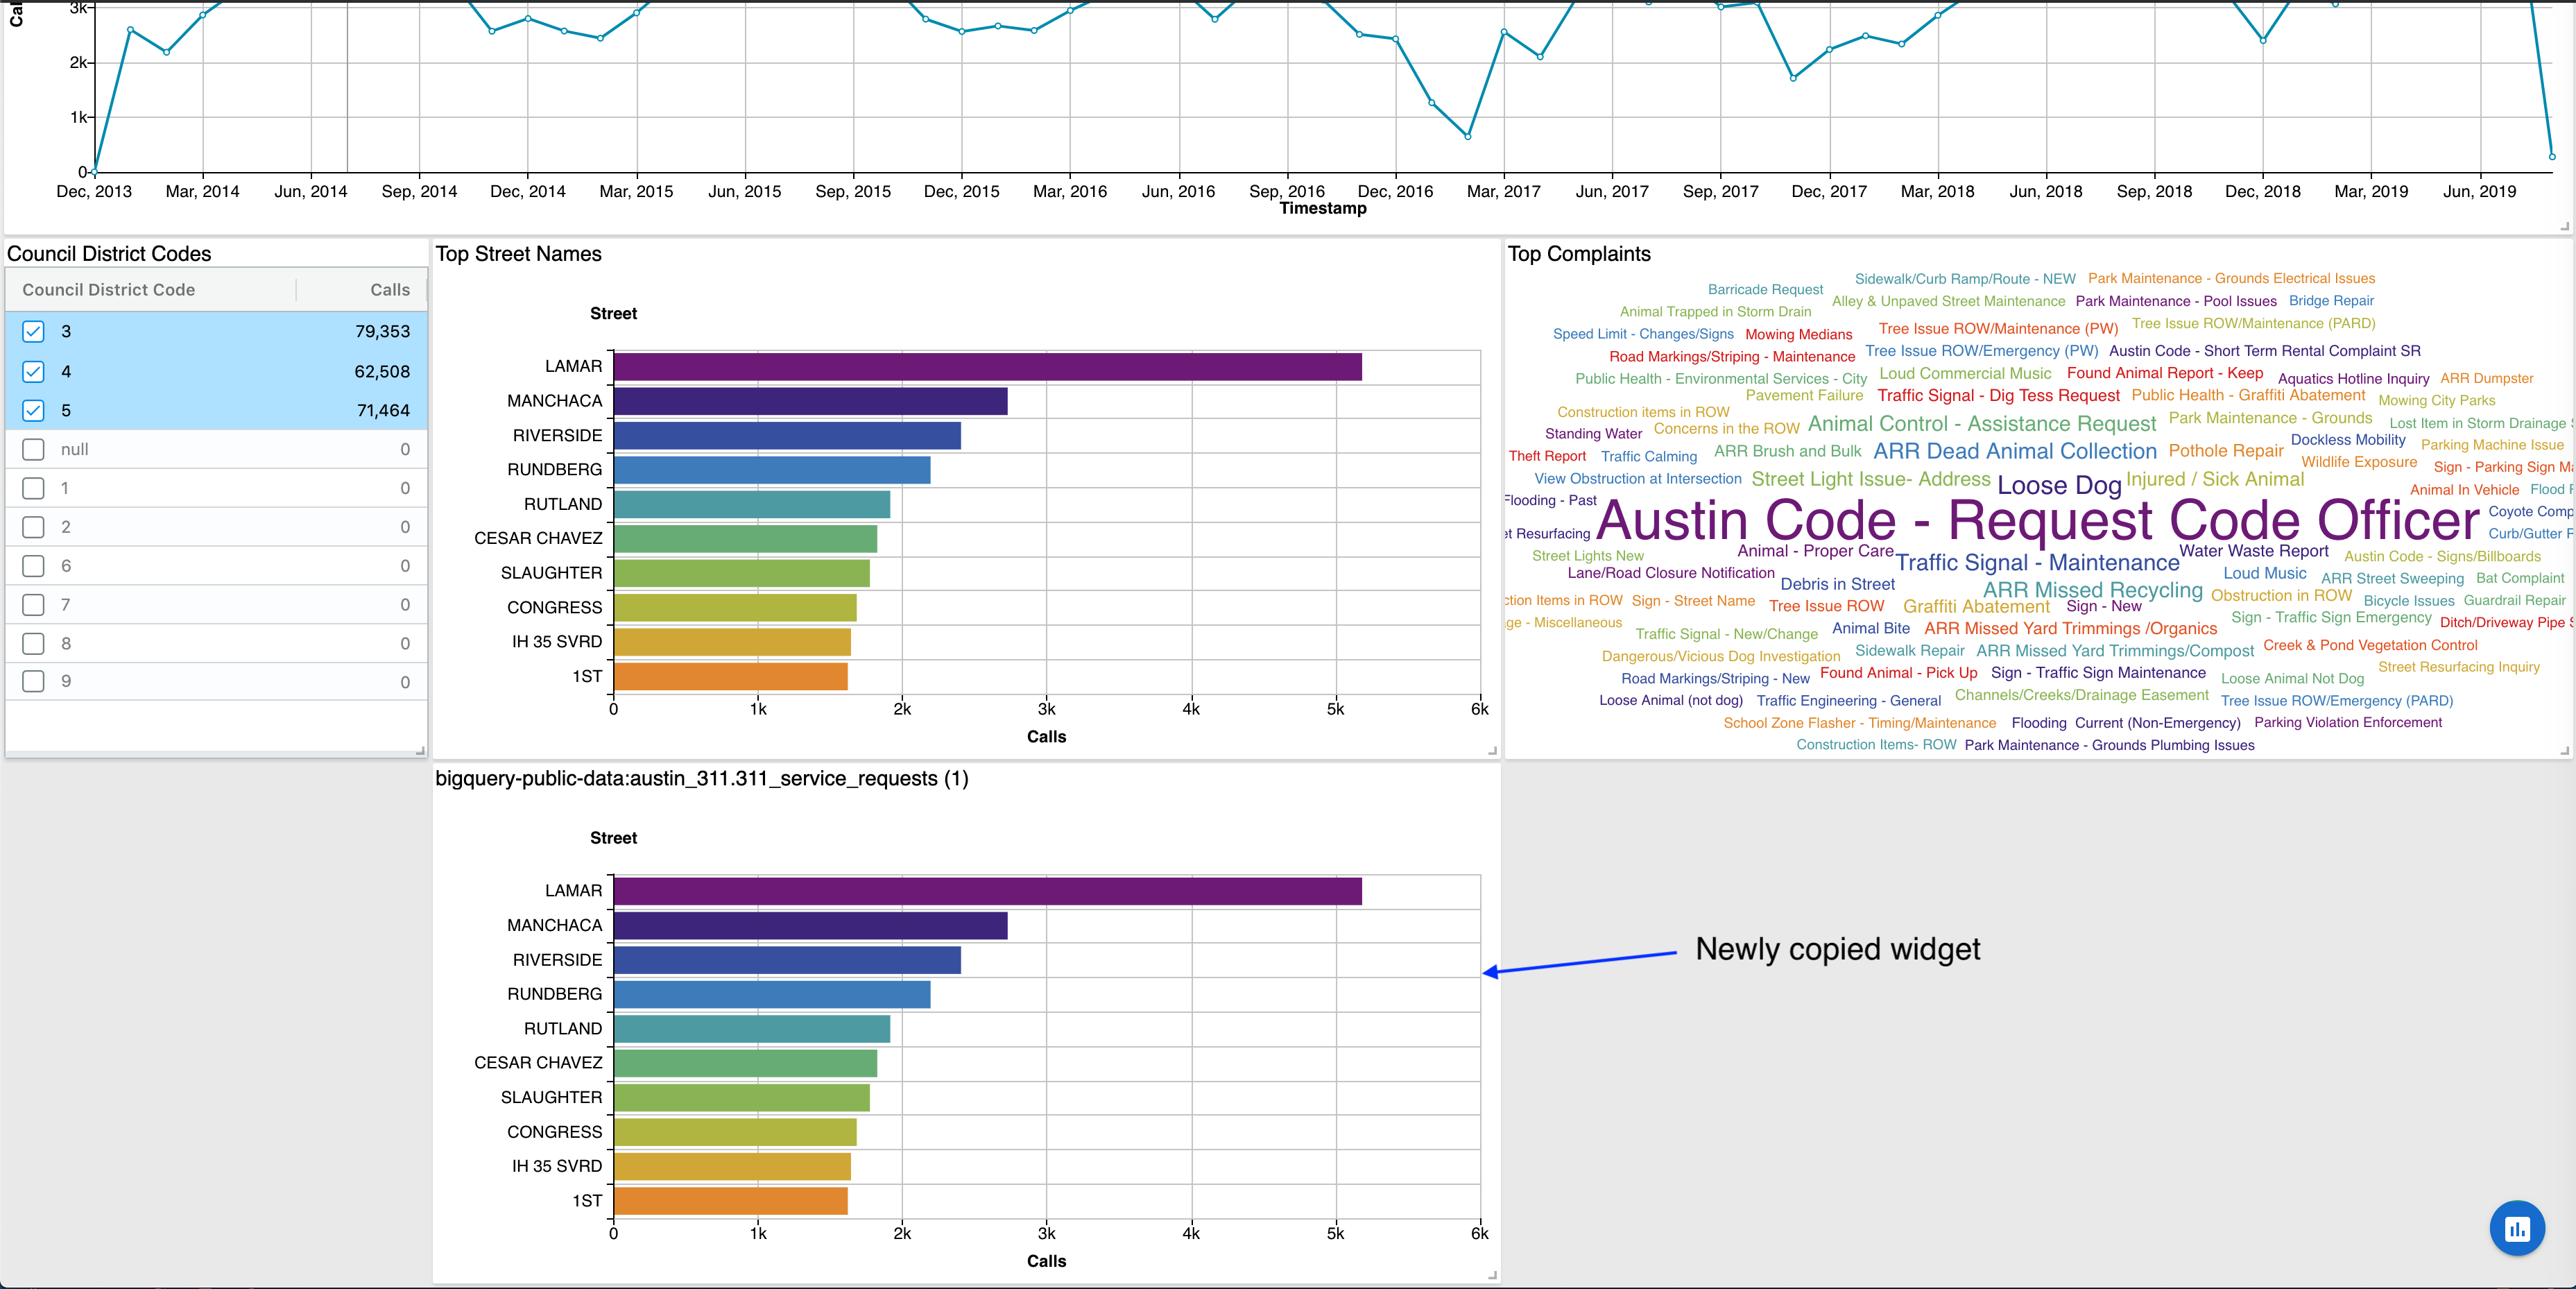Click CONGRESS bar in the copied bigquery chart
The height and width of the screenshot is (1289, 2576).
(x=735, y=1132)
